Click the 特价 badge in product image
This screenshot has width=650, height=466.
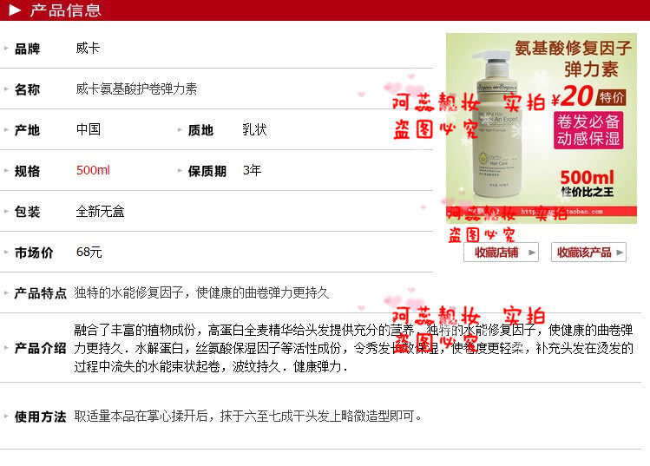click(612, 98)
